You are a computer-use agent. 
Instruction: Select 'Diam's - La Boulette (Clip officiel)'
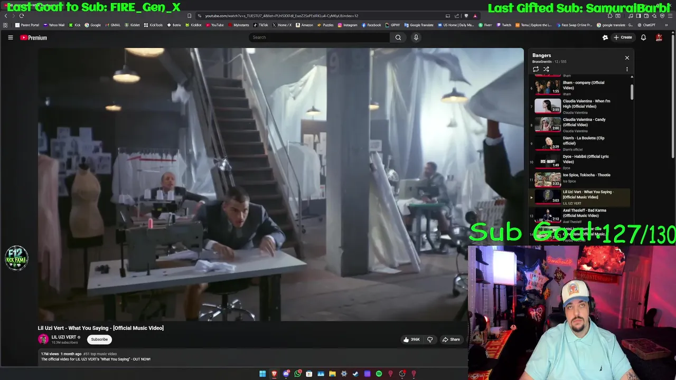click(580, 143)
